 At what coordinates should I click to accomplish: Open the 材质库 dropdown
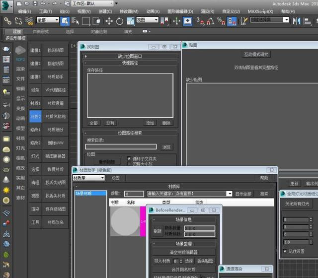[89, 178]
